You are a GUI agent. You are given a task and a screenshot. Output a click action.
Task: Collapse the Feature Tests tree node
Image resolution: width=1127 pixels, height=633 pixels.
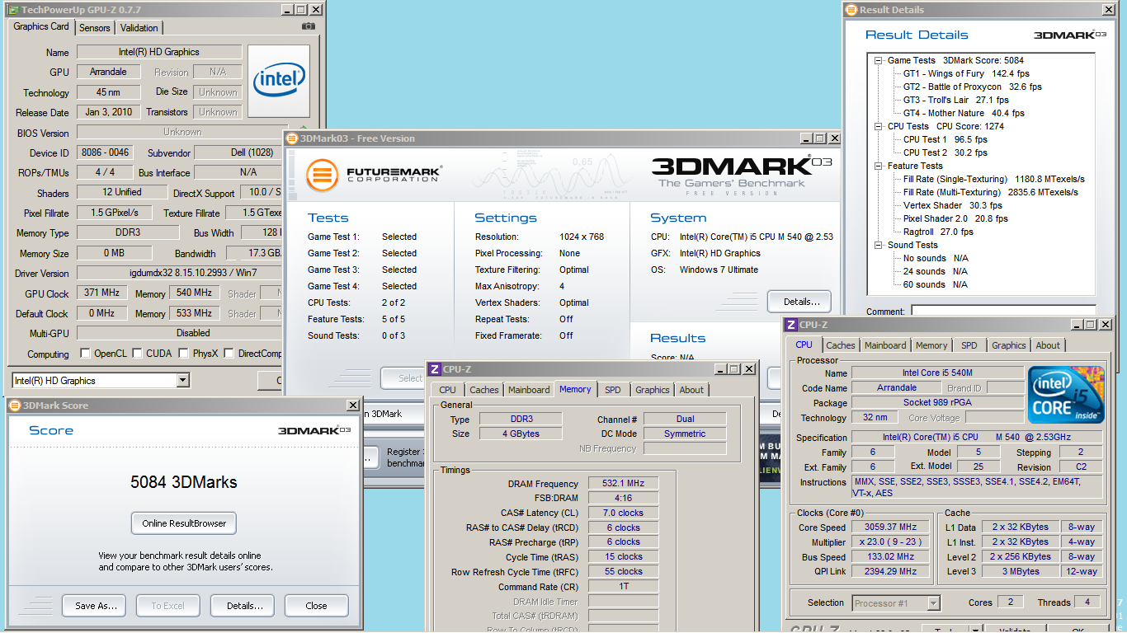(x=879, y=166)
